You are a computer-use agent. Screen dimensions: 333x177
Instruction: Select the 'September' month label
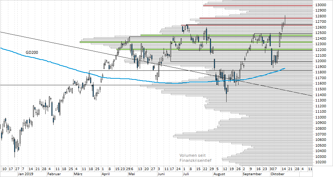253,174
